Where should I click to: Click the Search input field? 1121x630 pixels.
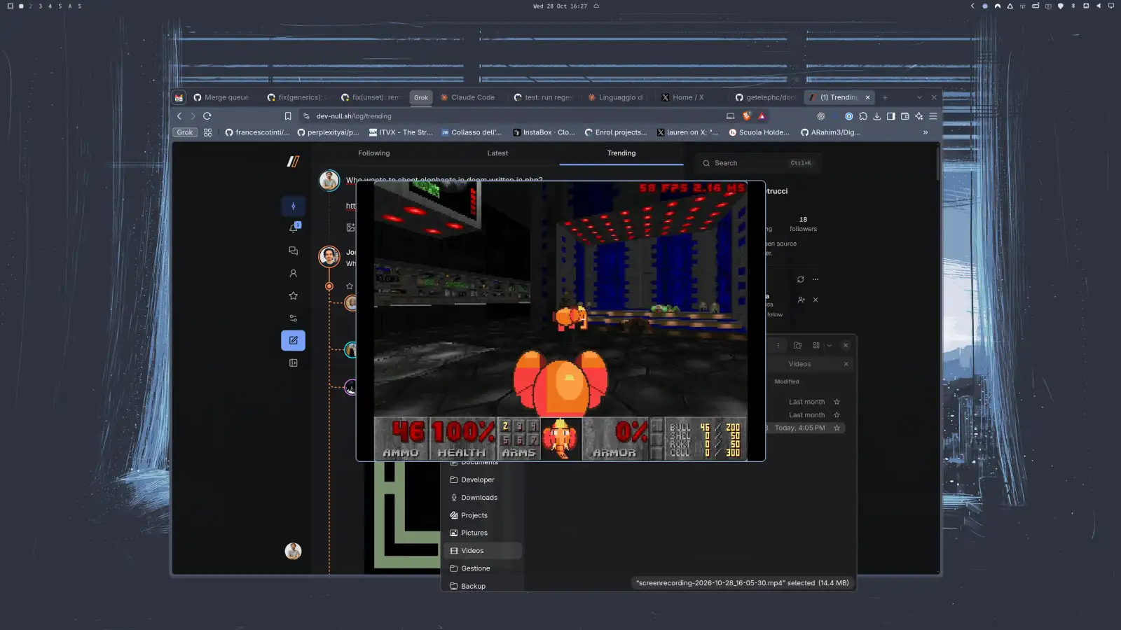[x=758, y=163]
